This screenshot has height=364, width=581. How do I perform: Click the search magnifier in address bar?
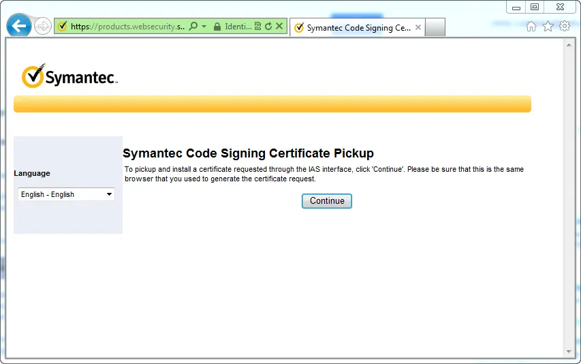coord(193,27)
